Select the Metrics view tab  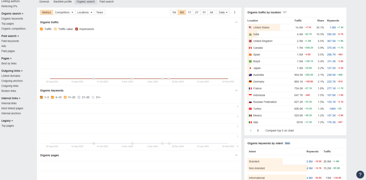(46, 12)
